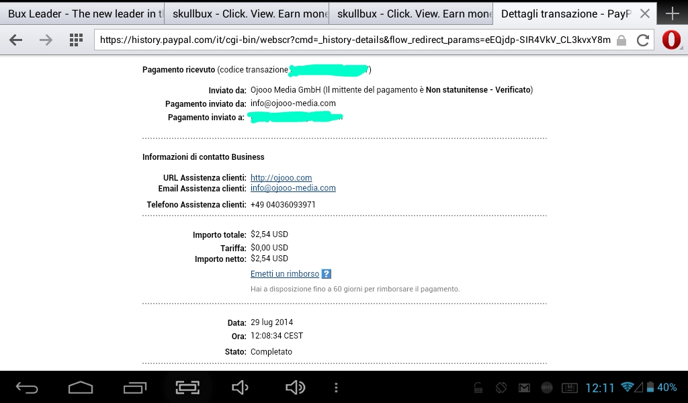Open the 12:11 system clock

click(x=600, y=388)
